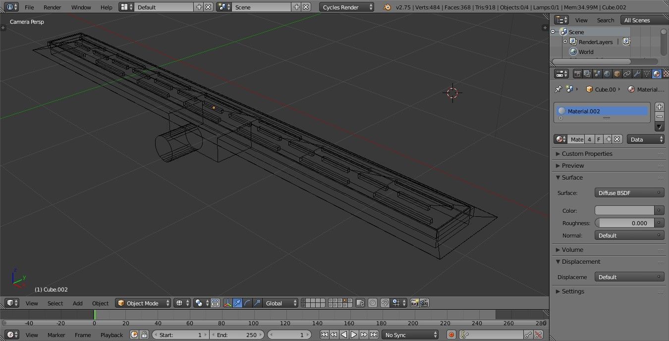Open the File menu
The image size is (669, 341).
29,7
